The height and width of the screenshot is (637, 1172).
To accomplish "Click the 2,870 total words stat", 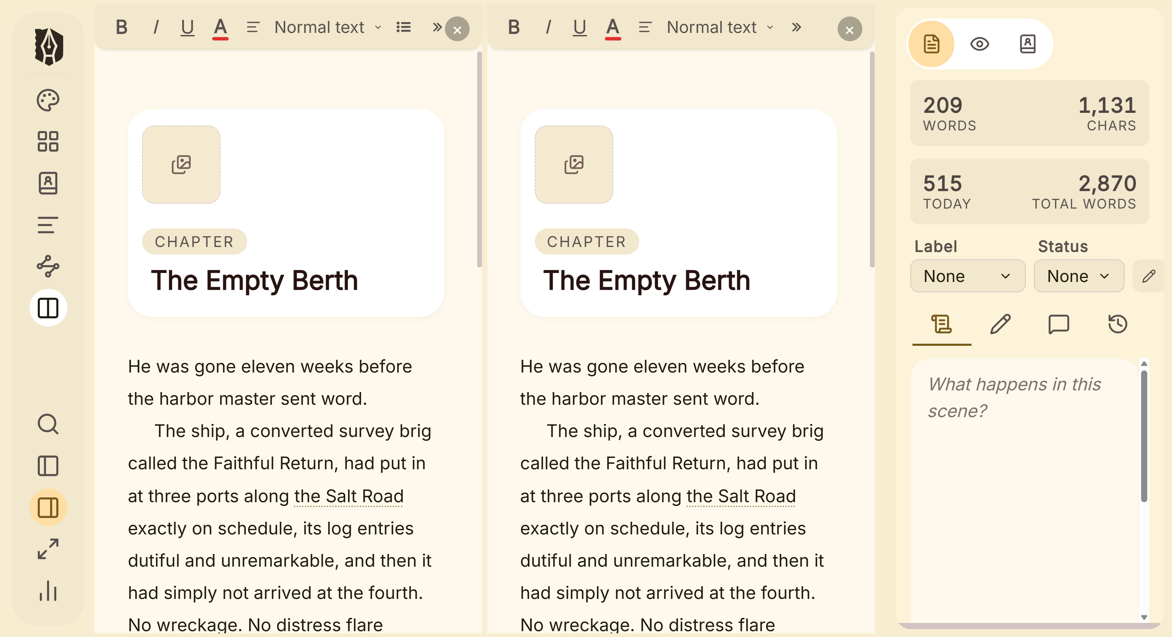I will pos(1083,191).
